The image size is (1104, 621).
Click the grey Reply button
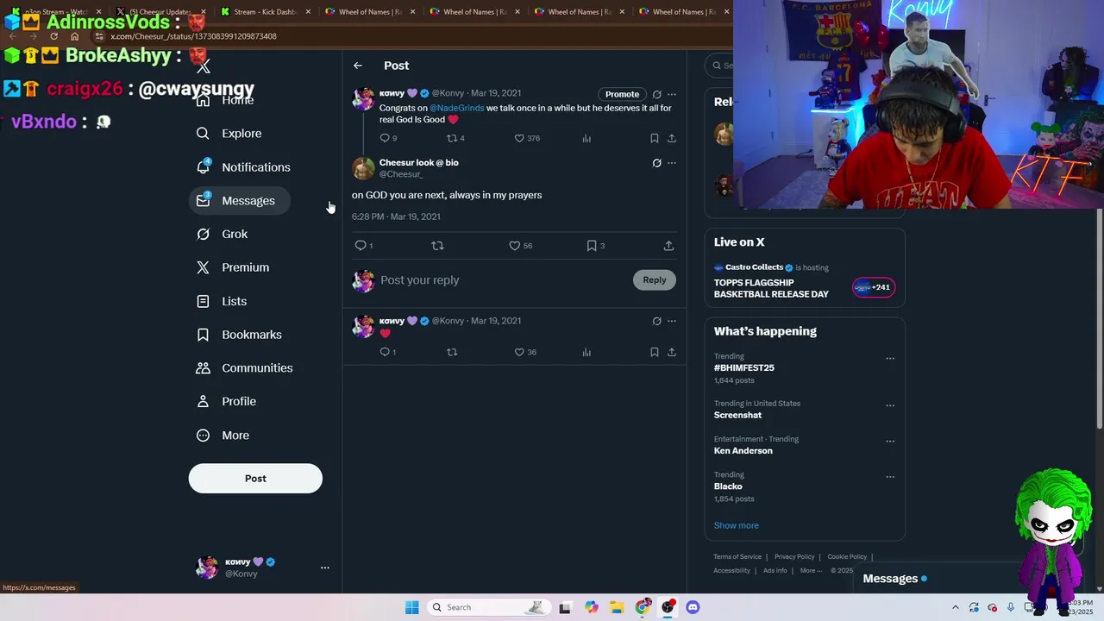(655, 279)
